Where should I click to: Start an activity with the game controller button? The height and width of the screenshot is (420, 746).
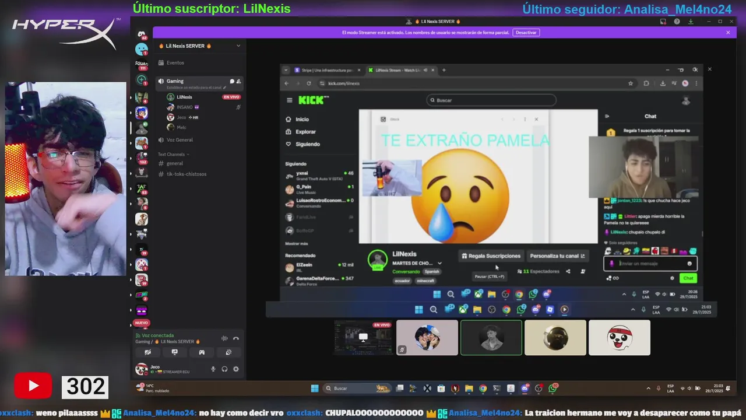(202, 352)
